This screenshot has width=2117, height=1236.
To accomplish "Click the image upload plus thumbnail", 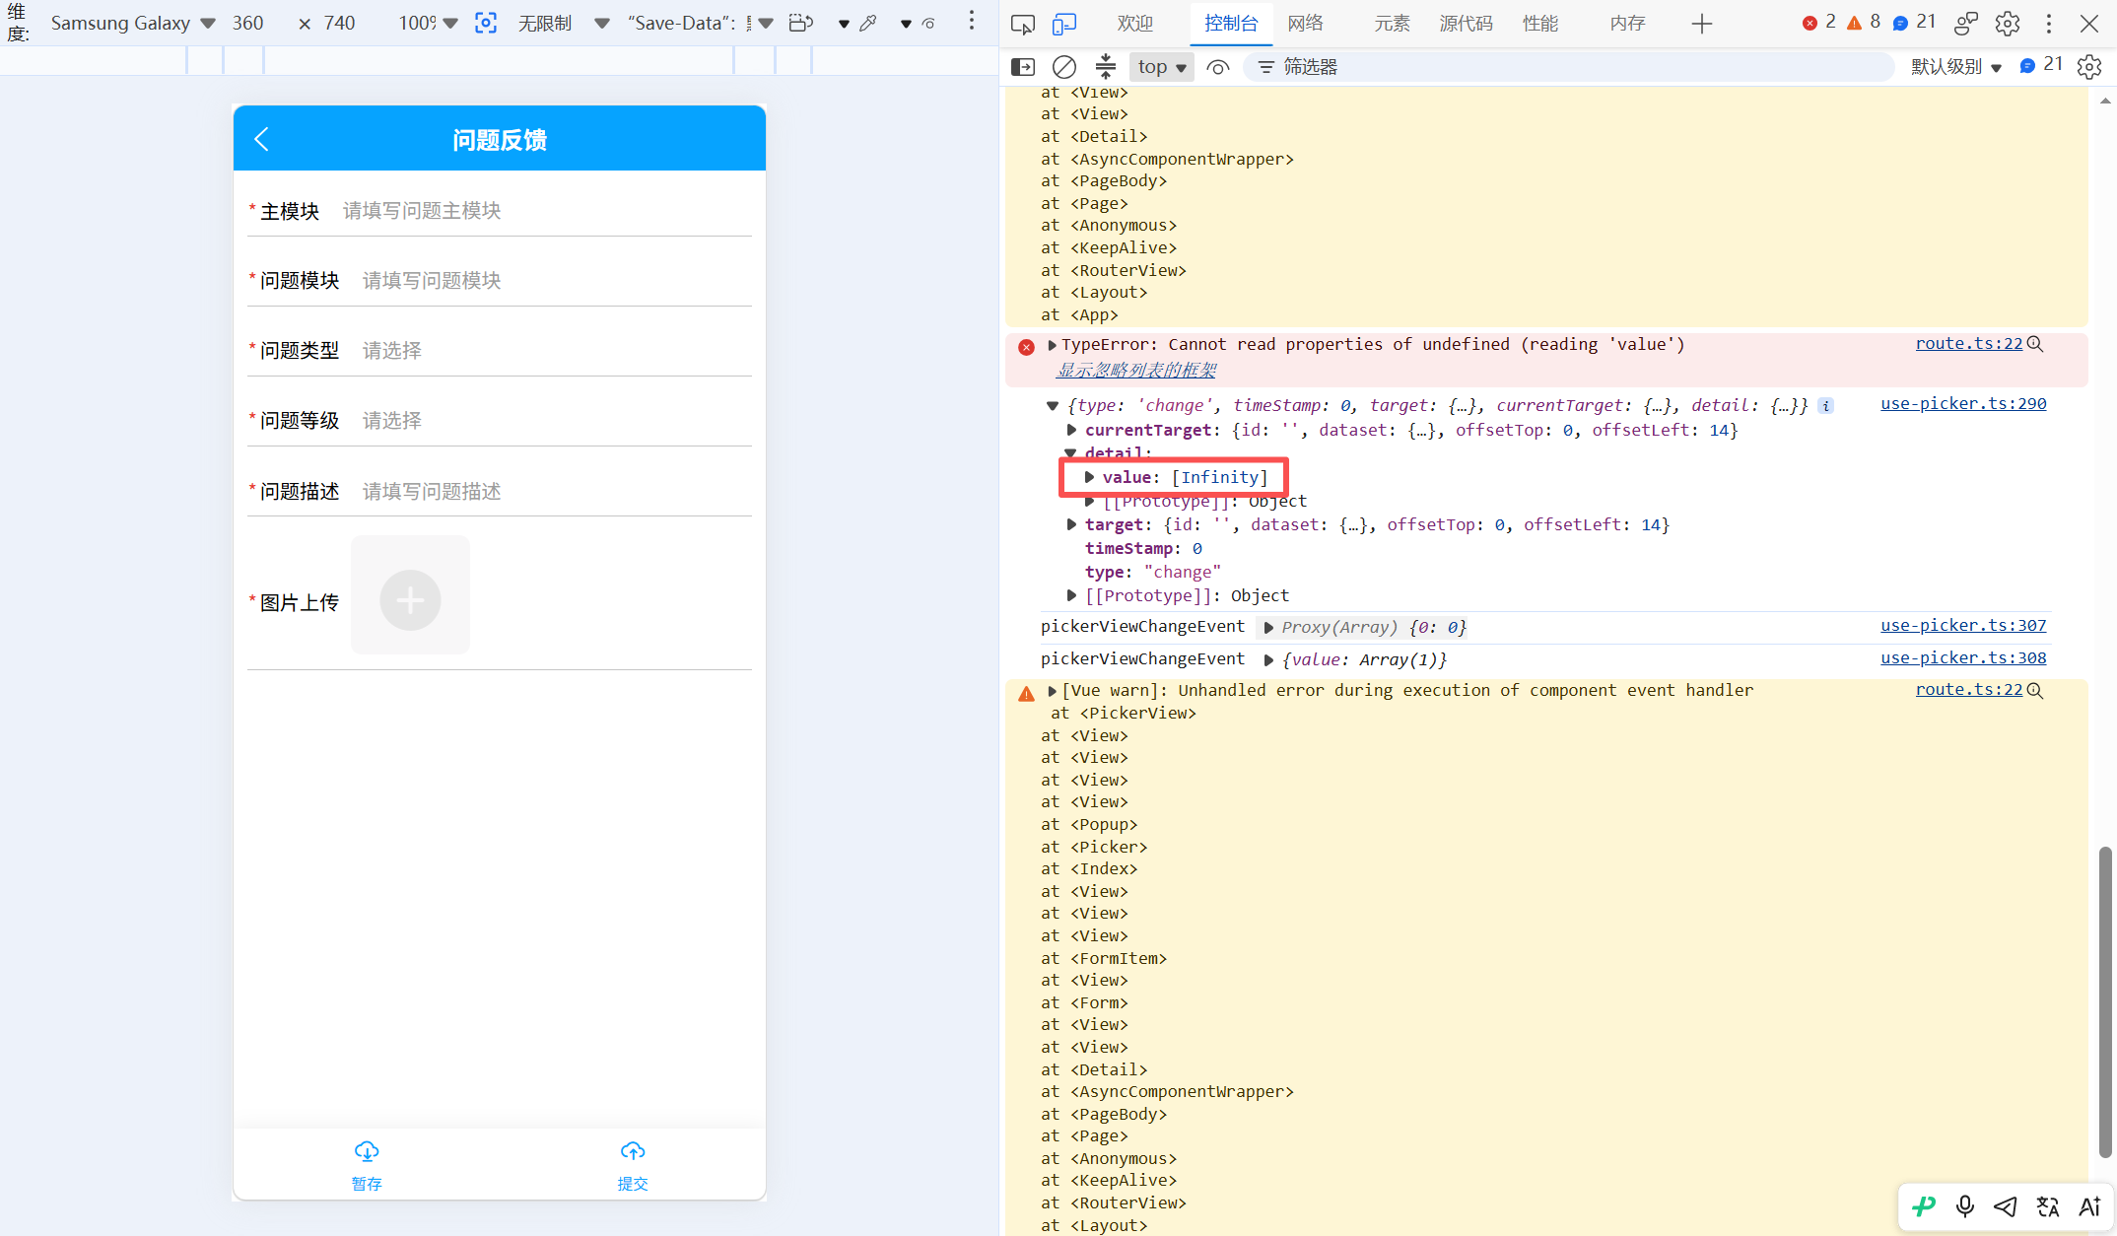I will pos(410,594).
